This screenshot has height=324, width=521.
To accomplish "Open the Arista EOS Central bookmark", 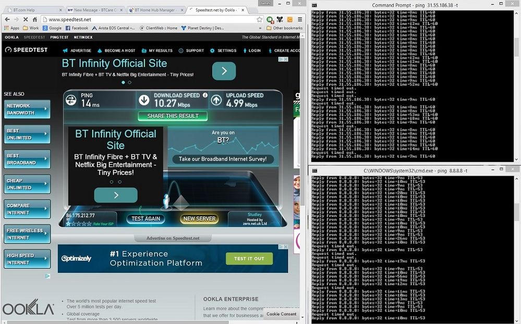I will tap(113, 28).
